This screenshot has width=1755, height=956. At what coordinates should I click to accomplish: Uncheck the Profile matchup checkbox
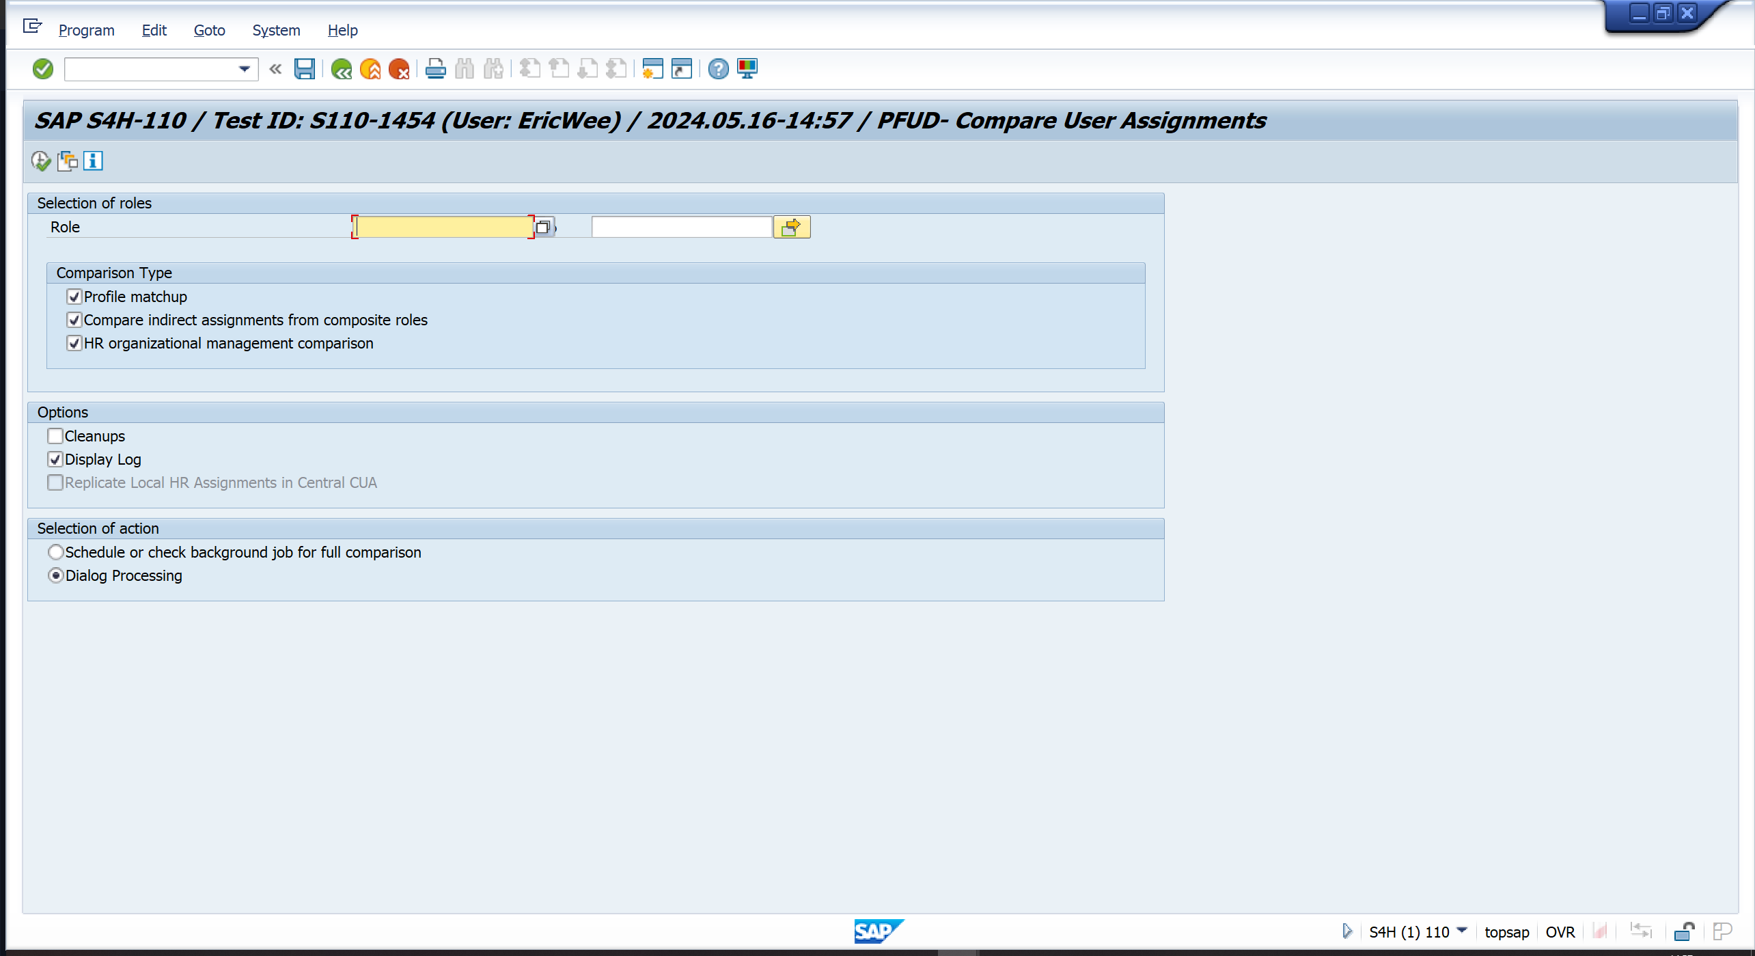74,297
